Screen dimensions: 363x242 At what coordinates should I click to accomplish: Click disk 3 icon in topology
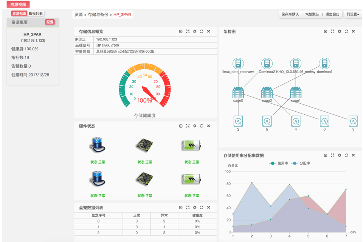click(353, 121)
